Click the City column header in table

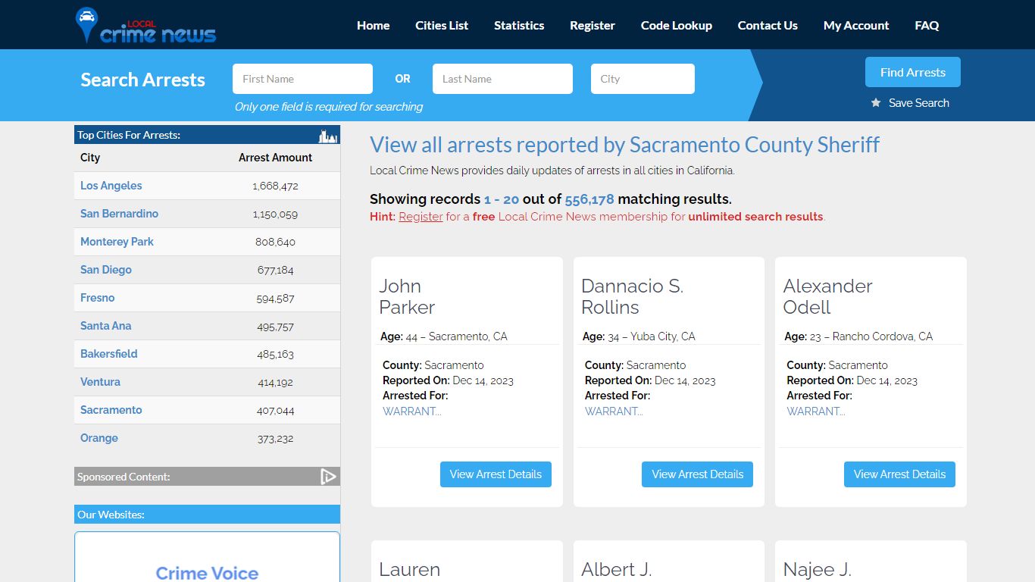pos(90,158)
